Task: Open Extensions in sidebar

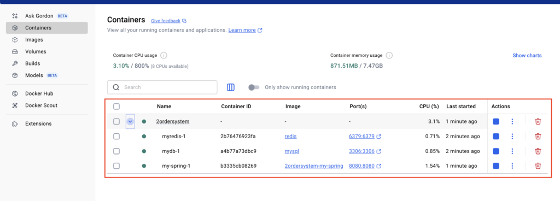Action: click(47, 123)
